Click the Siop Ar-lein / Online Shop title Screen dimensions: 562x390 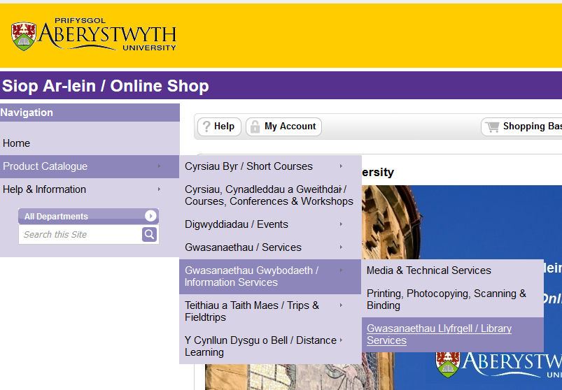coord(106,86)
